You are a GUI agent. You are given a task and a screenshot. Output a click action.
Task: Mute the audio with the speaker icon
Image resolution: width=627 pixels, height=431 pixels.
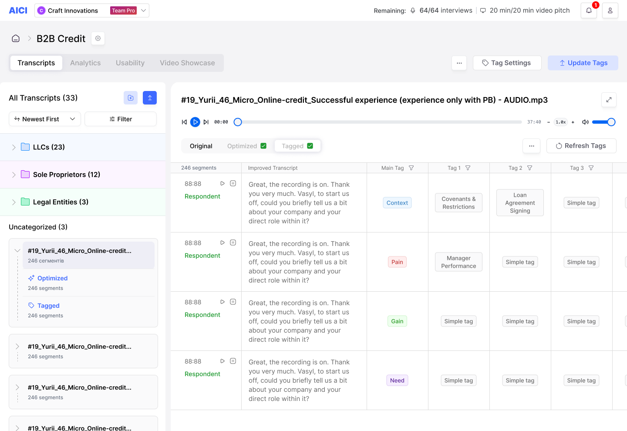point(585,122)
